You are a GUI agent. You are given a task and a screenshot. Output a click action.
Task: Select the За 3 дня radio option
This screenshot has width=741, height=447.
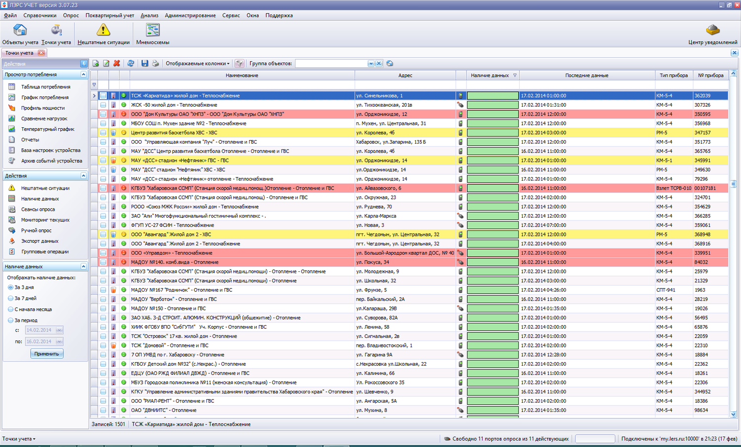click(11, 287)
